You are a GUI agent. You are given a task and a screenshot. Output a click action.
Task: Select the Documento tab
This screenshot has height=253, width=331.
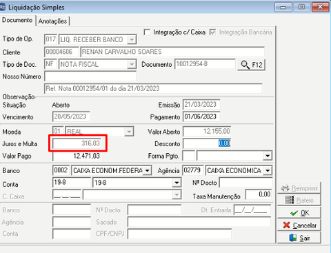[x=17, y=20]
